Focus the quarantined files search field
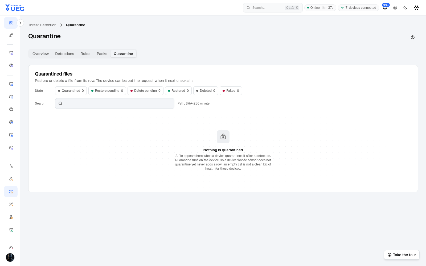Screen dimensions: 426x266 pos(115,103)
